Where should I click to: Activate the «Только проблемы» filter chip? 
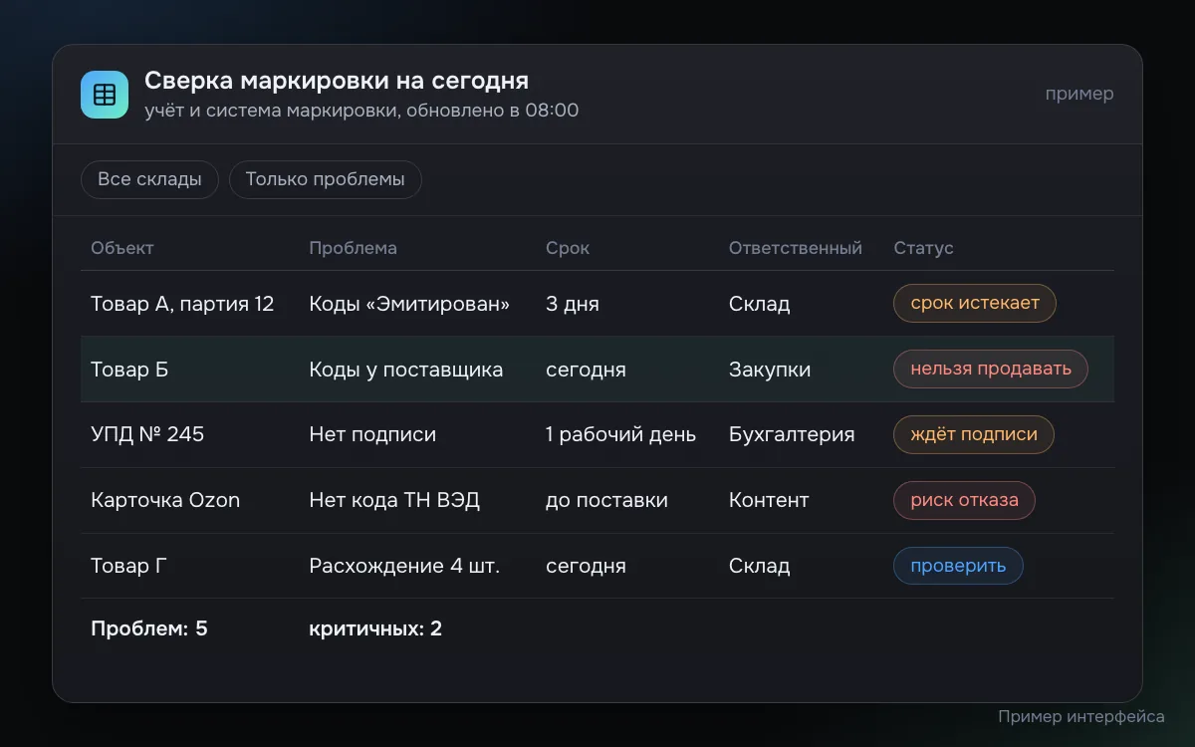[326, 179]
